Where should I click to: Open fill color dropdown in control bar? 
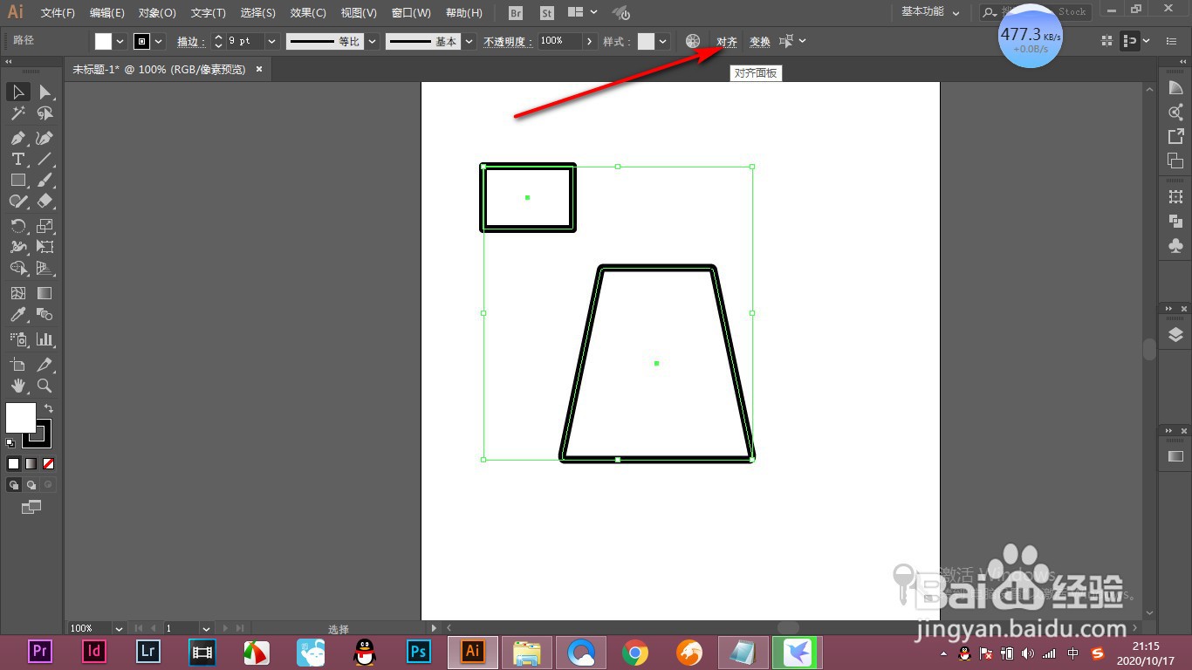click(120, 41)
